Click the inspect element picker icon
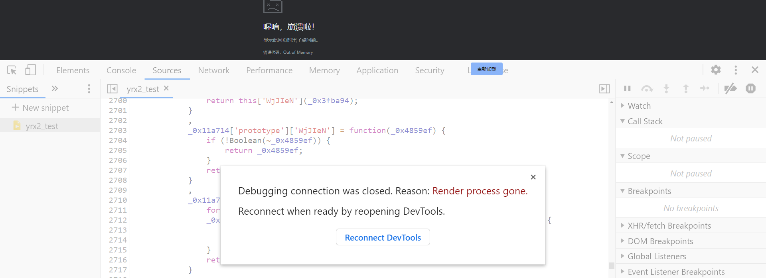Image resolution: width=766 pixels, height=278 pixels. (x=12, y=70)
